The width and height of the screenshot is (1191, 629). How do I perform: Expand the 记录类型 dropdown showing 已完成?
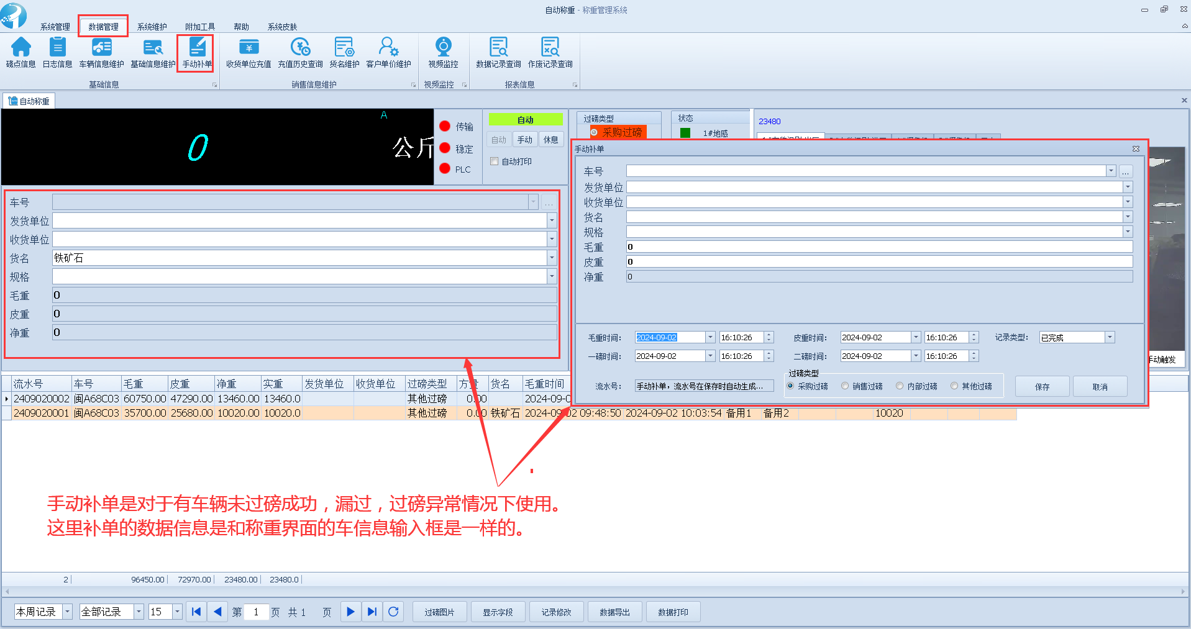coord(1110,337)
